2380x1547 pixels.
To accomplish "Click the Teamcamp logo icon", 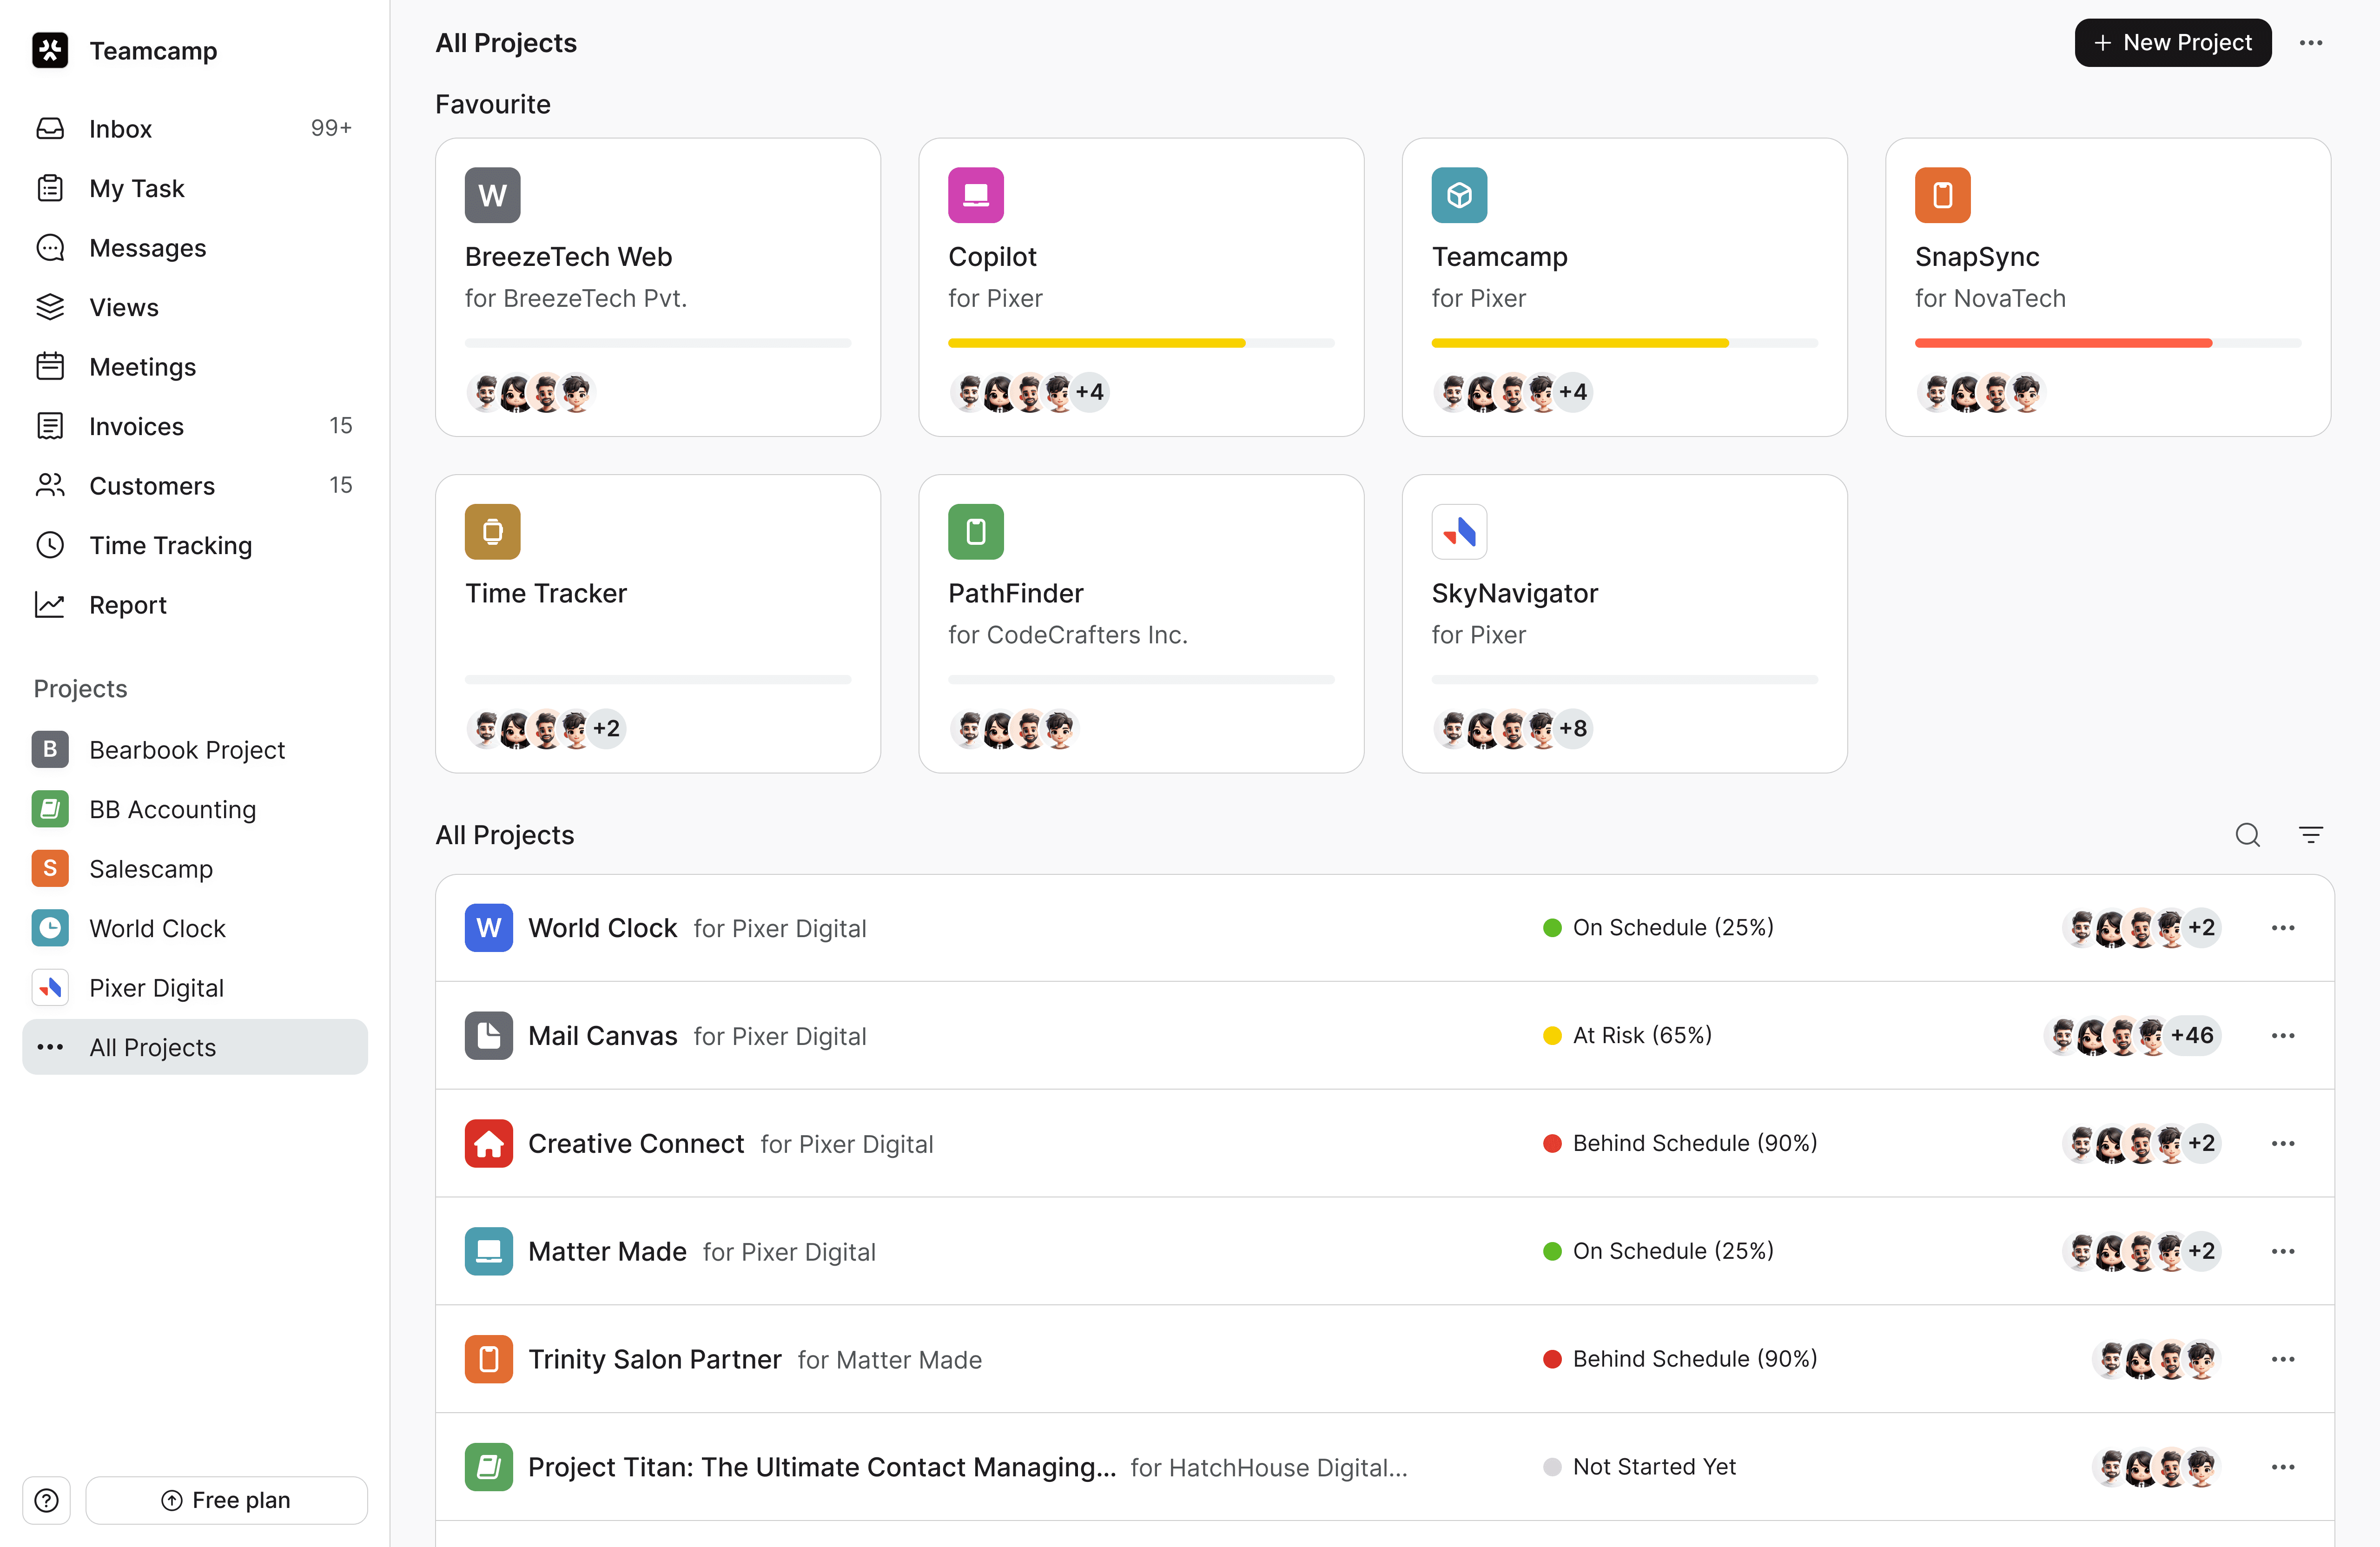I will (50, 50).
